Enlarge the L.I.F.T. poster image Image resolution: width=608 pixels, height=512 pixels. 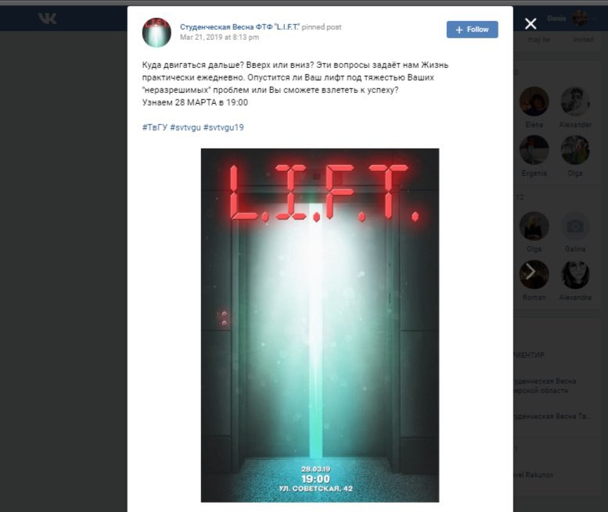point(320,325)
